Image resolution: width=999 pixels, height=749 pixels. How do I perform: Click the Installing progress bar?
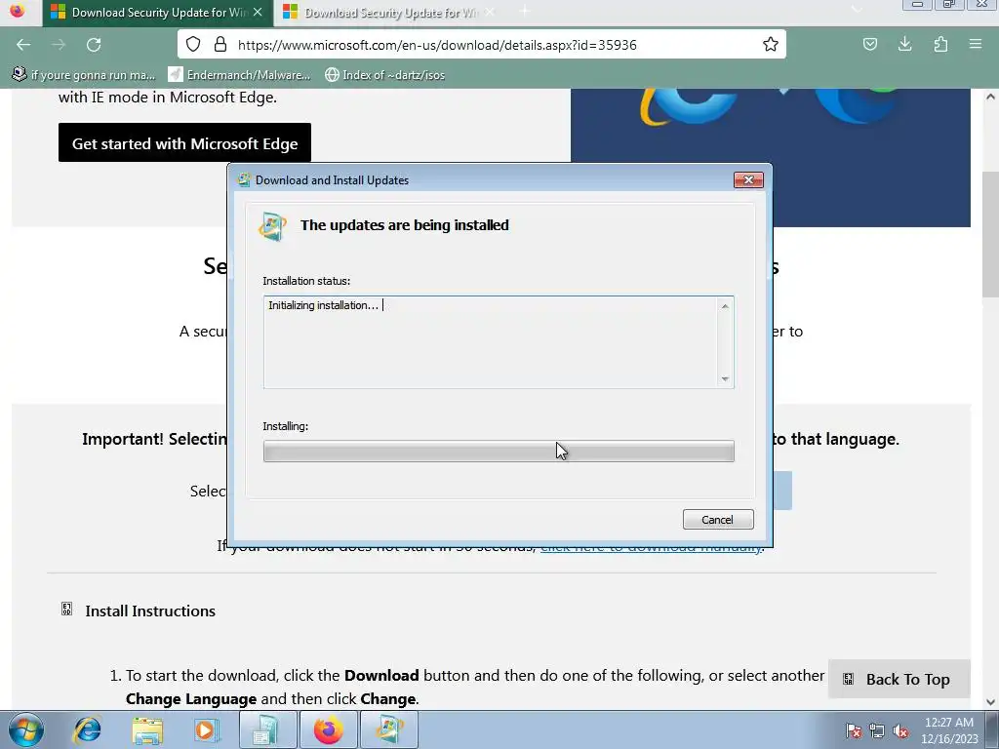(x=499, y=451)
